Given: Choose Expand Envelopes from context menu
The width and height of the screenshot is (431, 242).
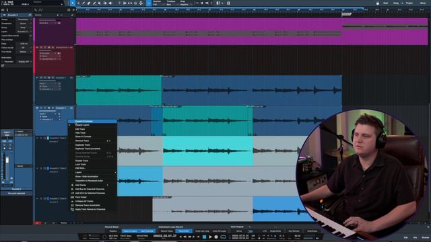Looking at the screenshot, I should tap(92, 121).
